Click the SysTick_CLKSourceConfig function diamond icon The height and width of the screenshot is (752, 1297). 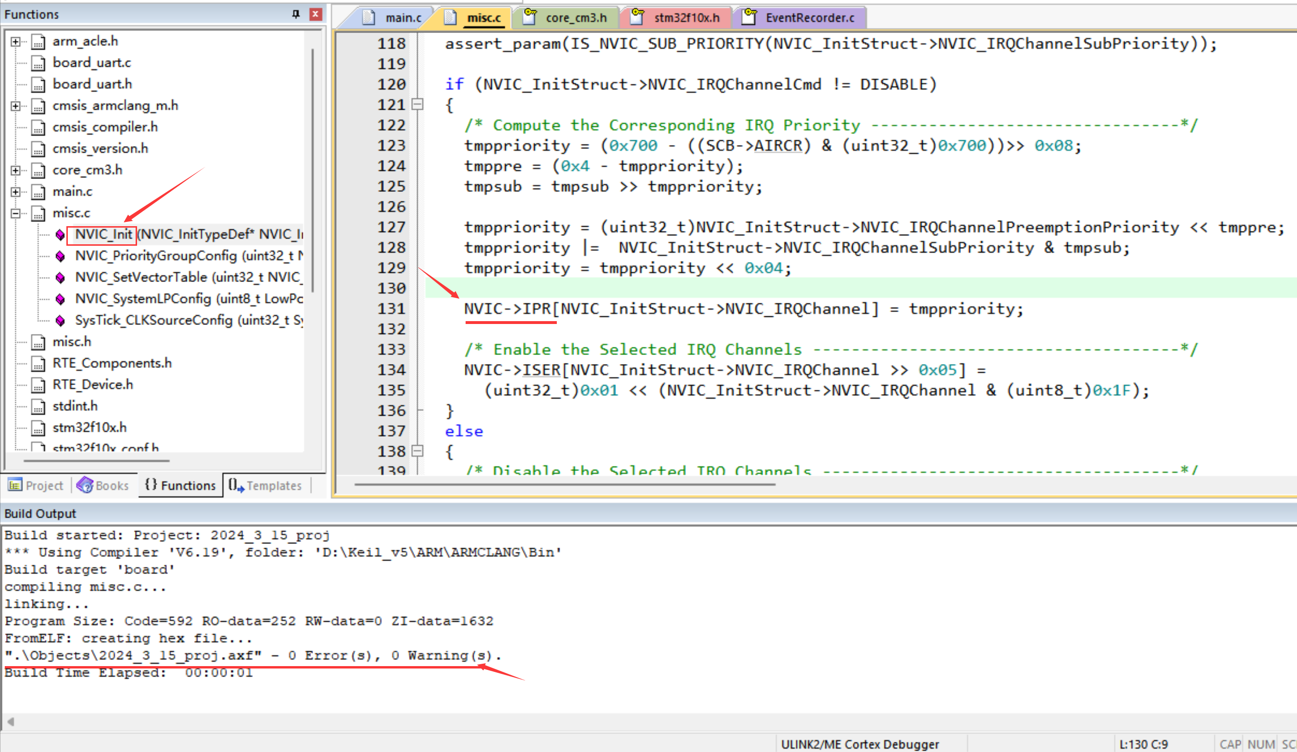coord(60,321)
